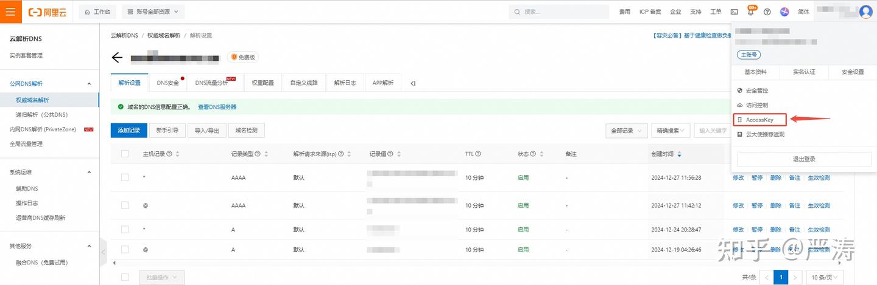This screenshot has height=285, width=877.
Task: Open AccessKey in the account menu
Action: tap(760, 120)
